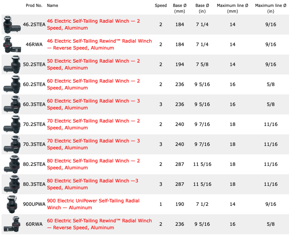Open 46 Electric Self-Tailing Rewind Radial Winch link
Screen dimensions: 289x235
click(99, 44)
